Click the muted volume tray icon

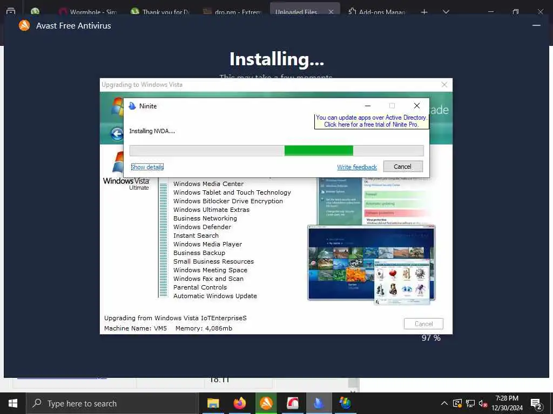(x=483, y=403)
